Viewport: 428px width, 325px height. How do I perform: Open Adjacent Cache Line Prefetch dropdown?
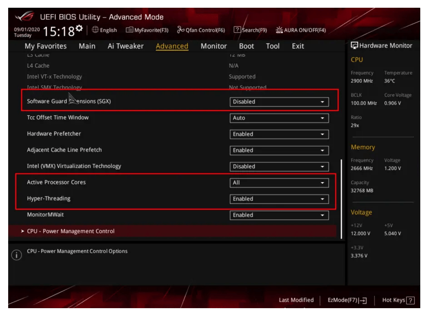pyautogui.click(x=279, y=150)
